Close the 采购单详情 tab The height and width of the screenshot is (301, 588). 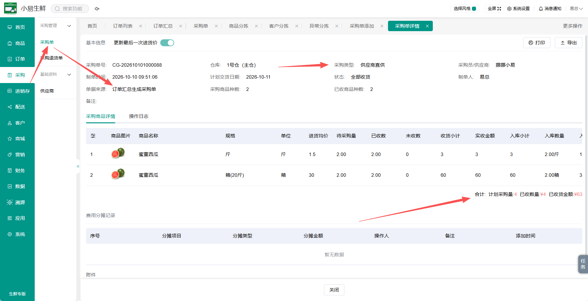[427, 26]
